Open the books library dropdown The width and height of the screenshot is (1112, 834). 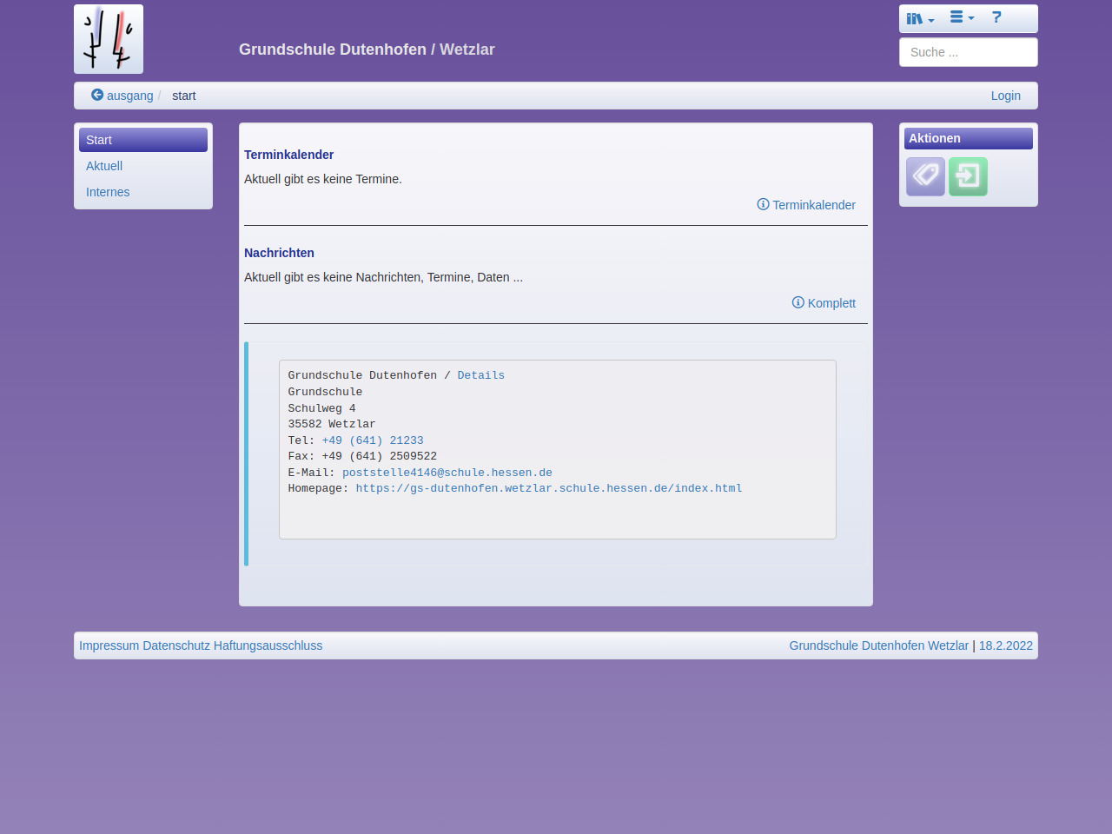pos(919,18)
